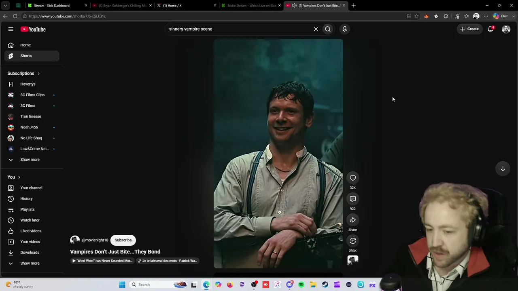Screen dimensions: 518x291
Task: Reload the current page
Action: point(15,16)
